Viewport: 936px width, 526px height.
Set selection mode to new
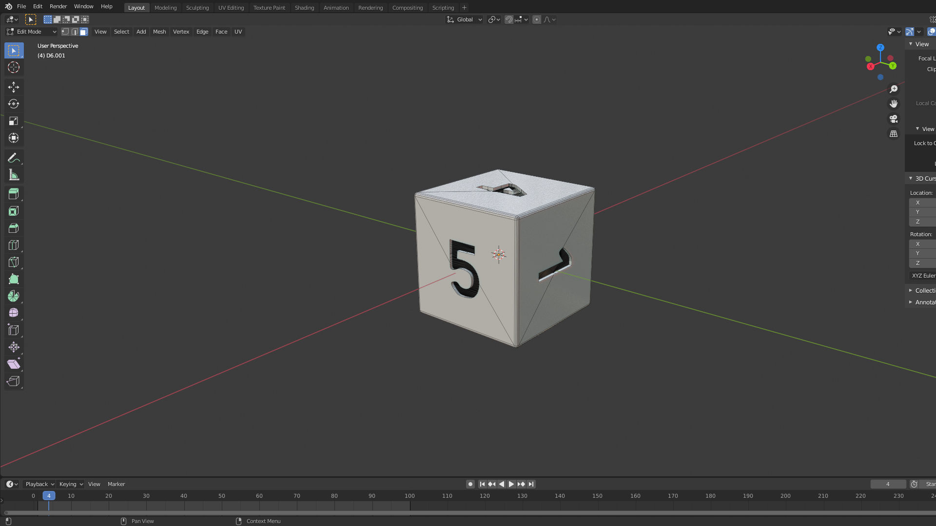coord(48,19)
